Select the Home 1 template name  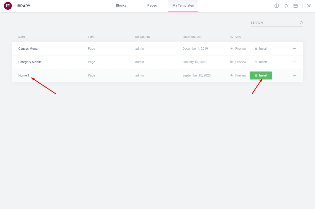(x=24, y=75)
